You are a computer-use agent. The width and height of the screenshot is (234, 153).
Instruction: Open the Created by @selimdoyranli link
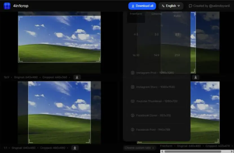pos(209,6)
